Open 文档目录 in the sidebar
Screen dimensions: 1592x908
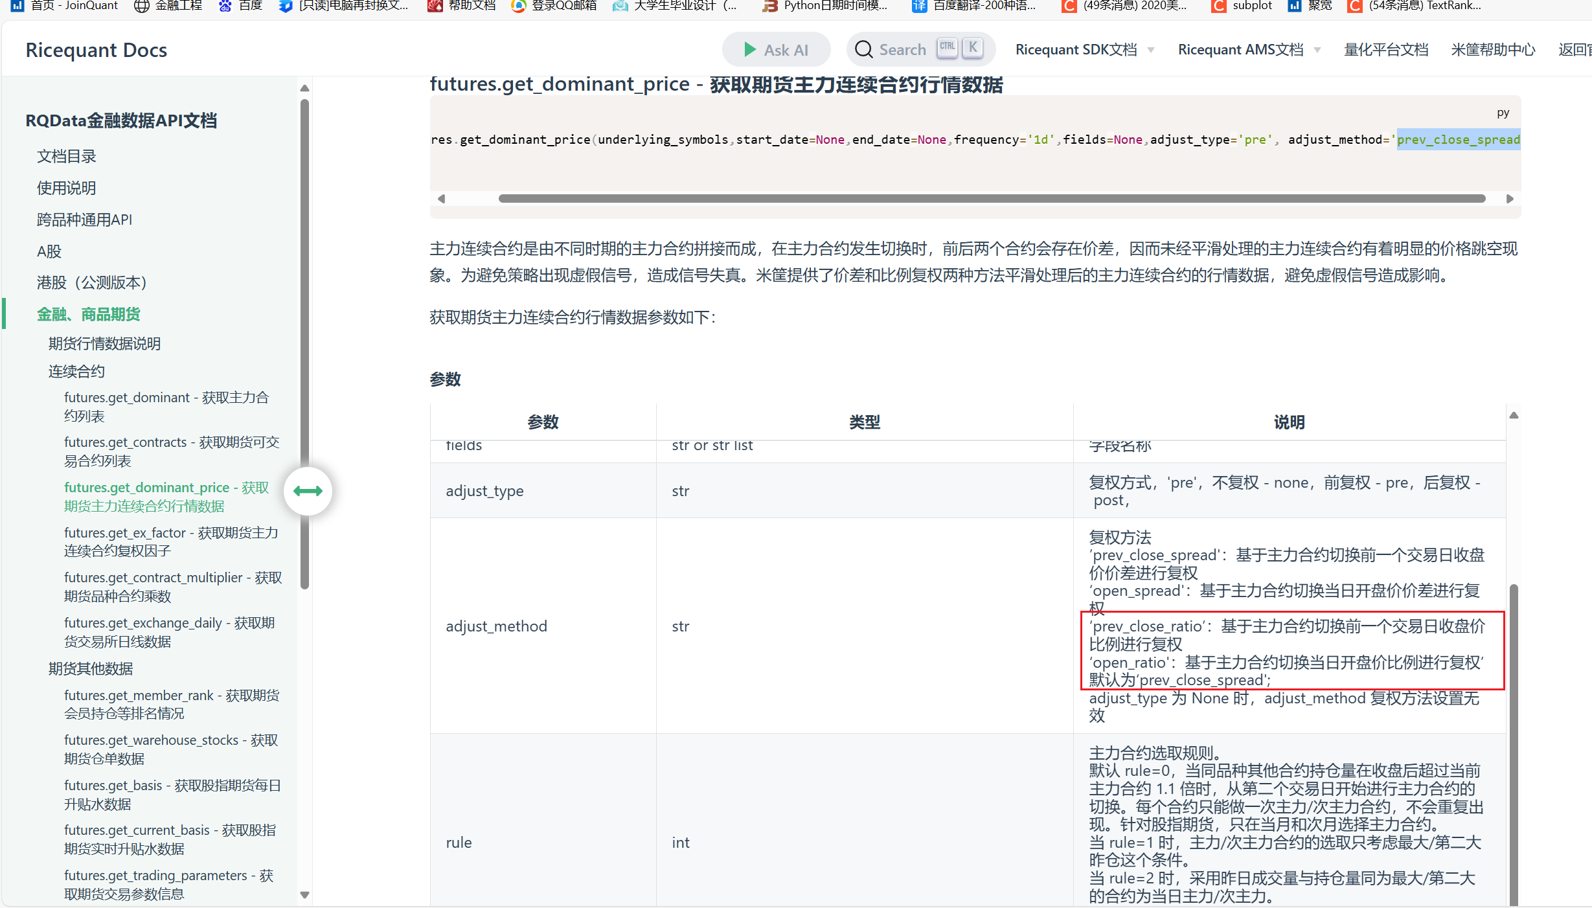(67, 156)
